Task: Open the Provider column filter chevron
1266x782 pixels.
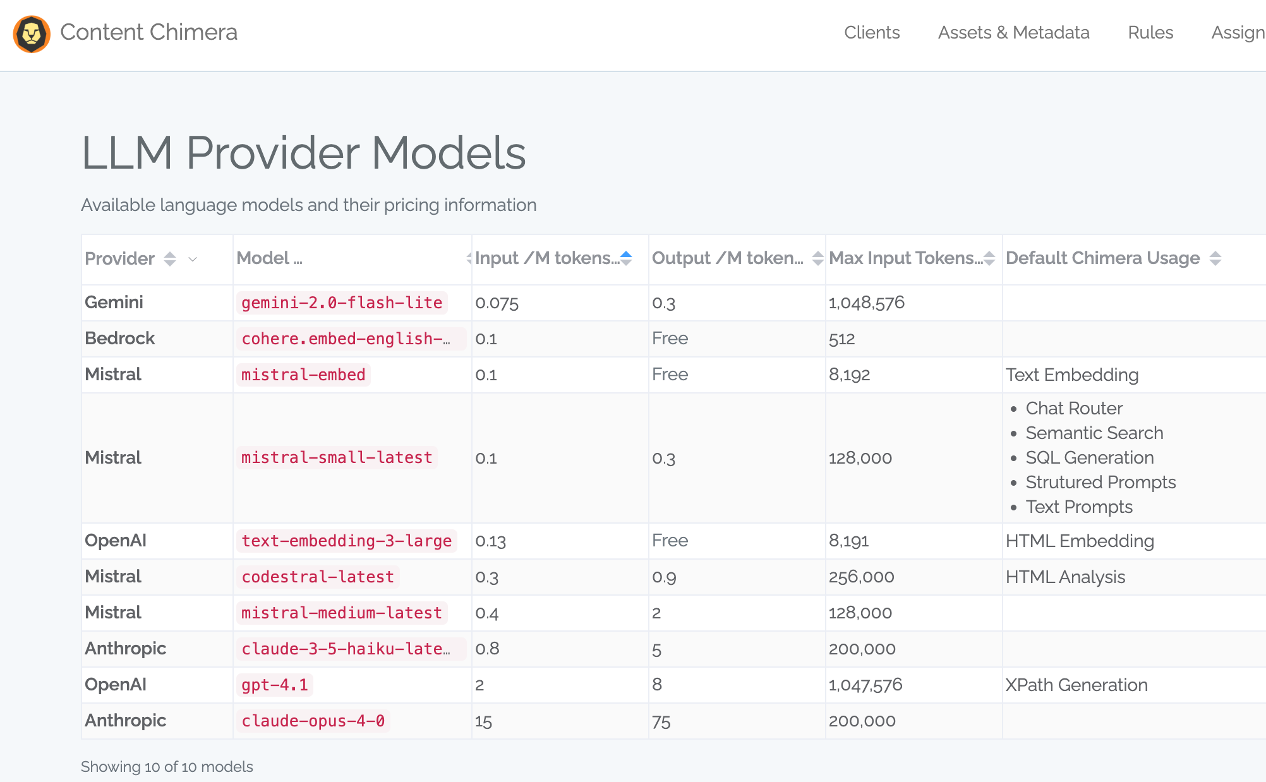Action: 193,259
